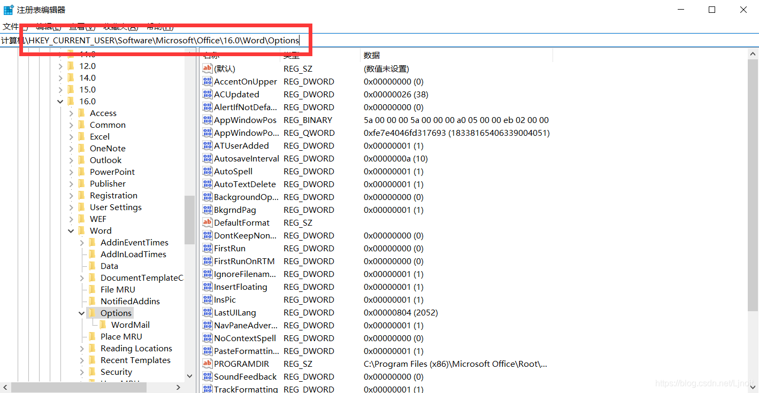Click the PowerPoint key folder icon
The width and height of the screenshot is (759, 393).
(81, 172)
